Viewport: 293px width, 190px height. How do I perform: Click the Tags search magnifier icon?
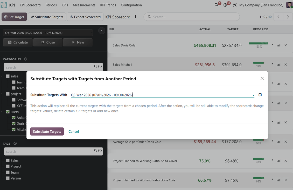[x=95, y=150]
